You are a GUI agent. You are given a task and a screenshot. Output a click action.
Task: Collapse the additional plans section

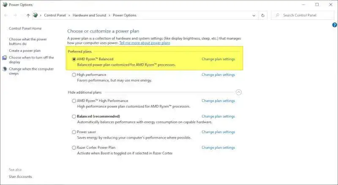click(x=239, y=92)
